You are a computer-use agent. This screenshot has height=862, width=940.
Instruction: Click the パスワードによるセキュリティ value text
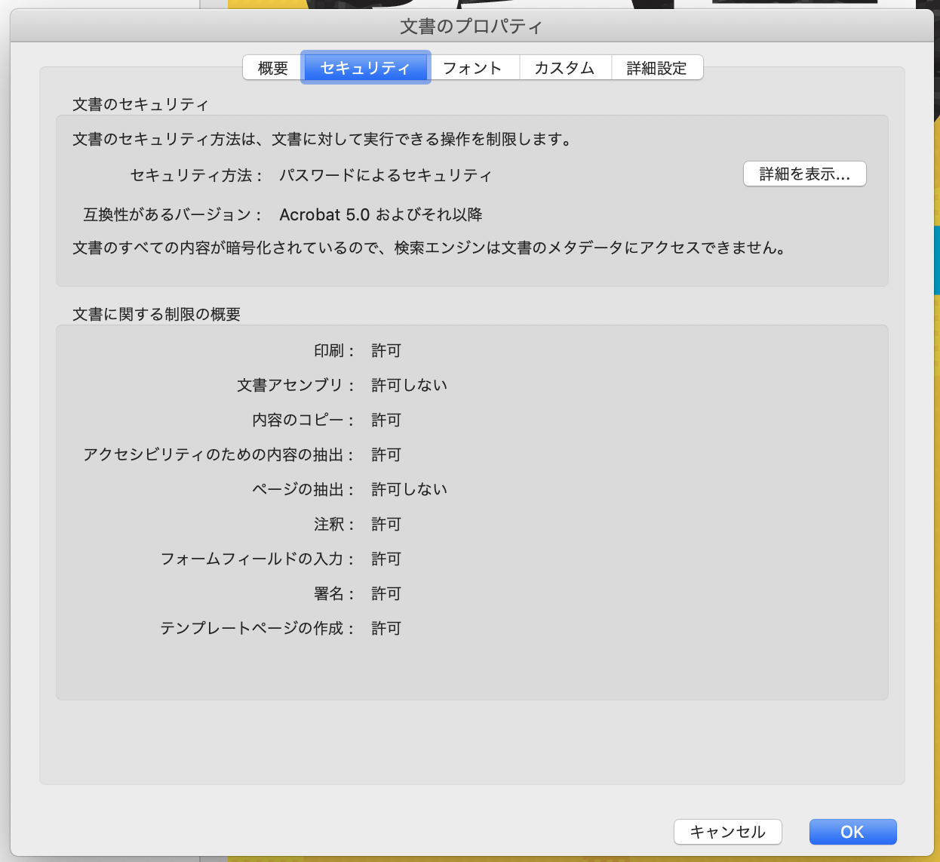tap(386, 175)
